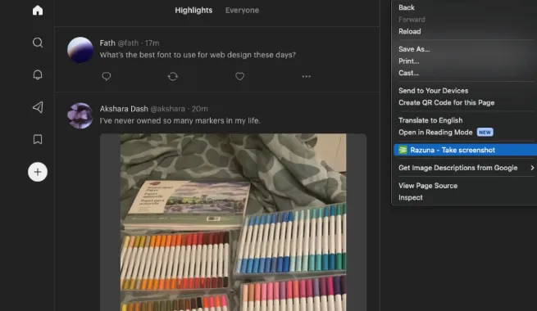This screenshot has height=311, width=537.
Task: Open the bookmarks icon
Action: 38,139
